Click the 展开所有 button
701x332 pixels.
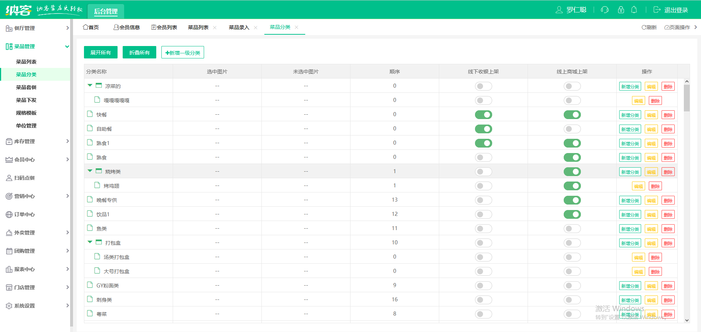click(x=101, y=52)
